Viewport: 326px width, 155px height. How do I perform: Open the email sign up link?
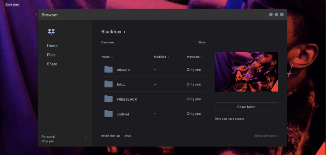click(x=110, y=136)
